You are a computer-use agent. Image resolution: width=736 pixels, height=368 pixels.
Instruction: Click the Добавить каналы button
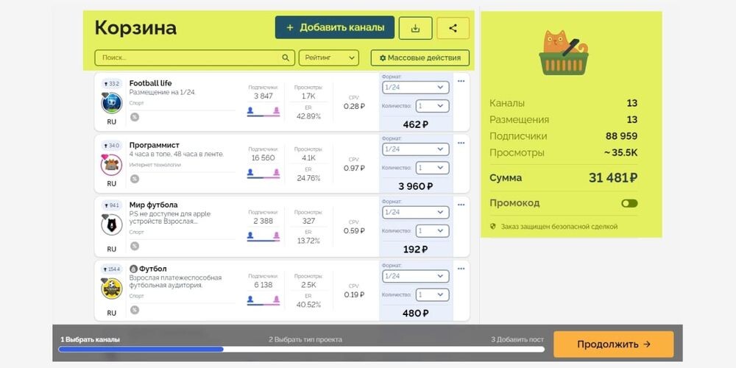335,28
